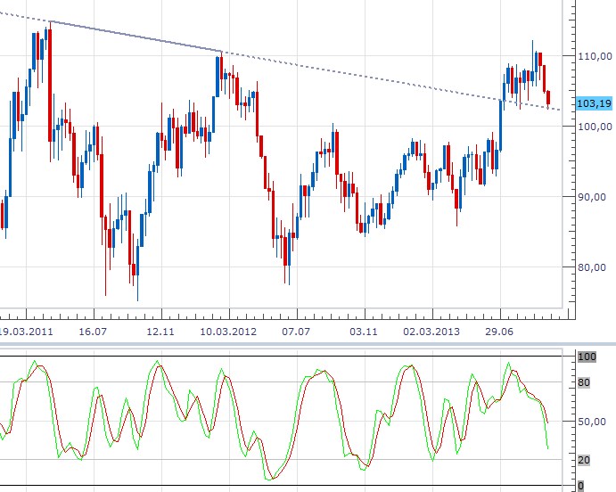Image resolution: width=616 pixels, height=492 pixels.
Task: Select the last red candlestick on the chart
Action: point(548,97)
